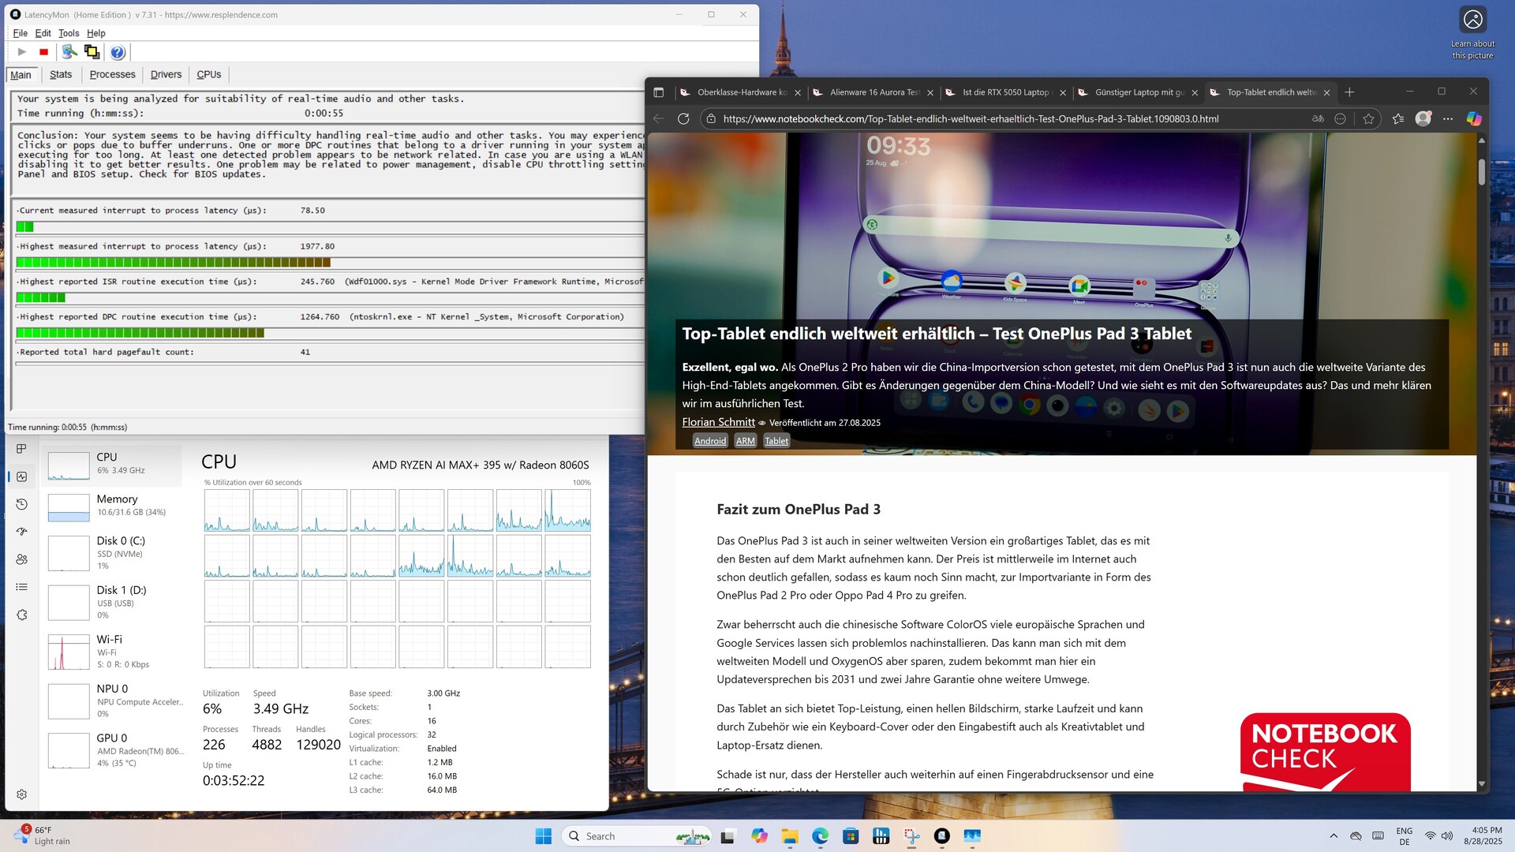
Task: Open the Tools menu in LatencyMon
Action: click(x=69, y=33)
